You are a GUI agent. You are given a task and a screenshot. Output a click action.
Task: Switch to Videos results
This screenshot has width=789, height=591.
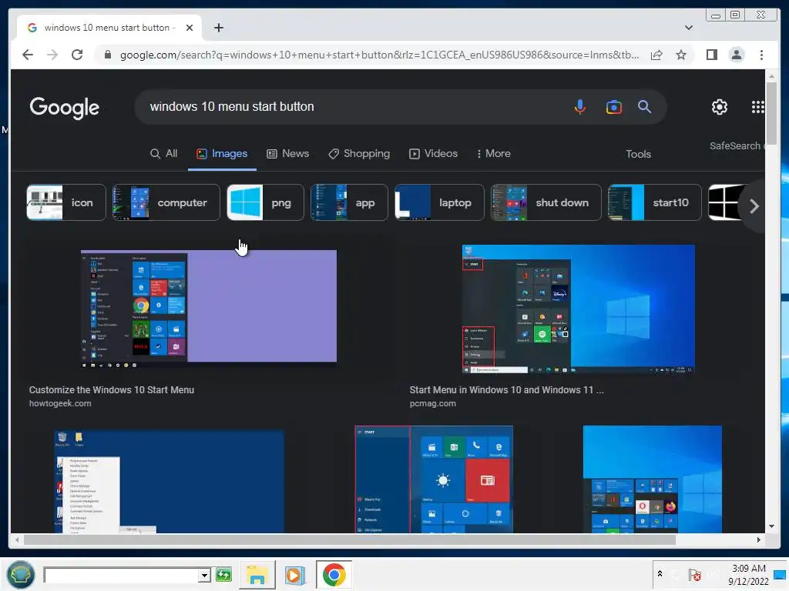433,154
